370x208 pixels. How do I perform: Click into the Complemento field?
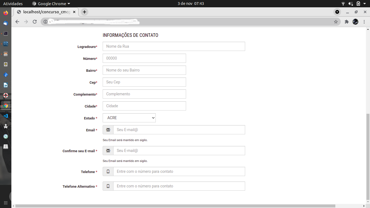[144, 94]
